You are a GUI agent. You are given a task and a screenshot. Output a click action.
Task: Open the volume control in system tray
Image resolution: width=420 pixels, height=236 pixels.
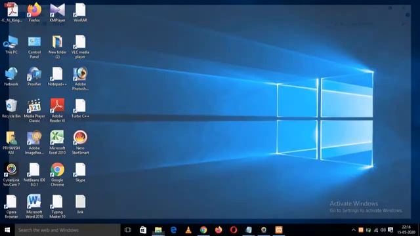coord(383,230)
